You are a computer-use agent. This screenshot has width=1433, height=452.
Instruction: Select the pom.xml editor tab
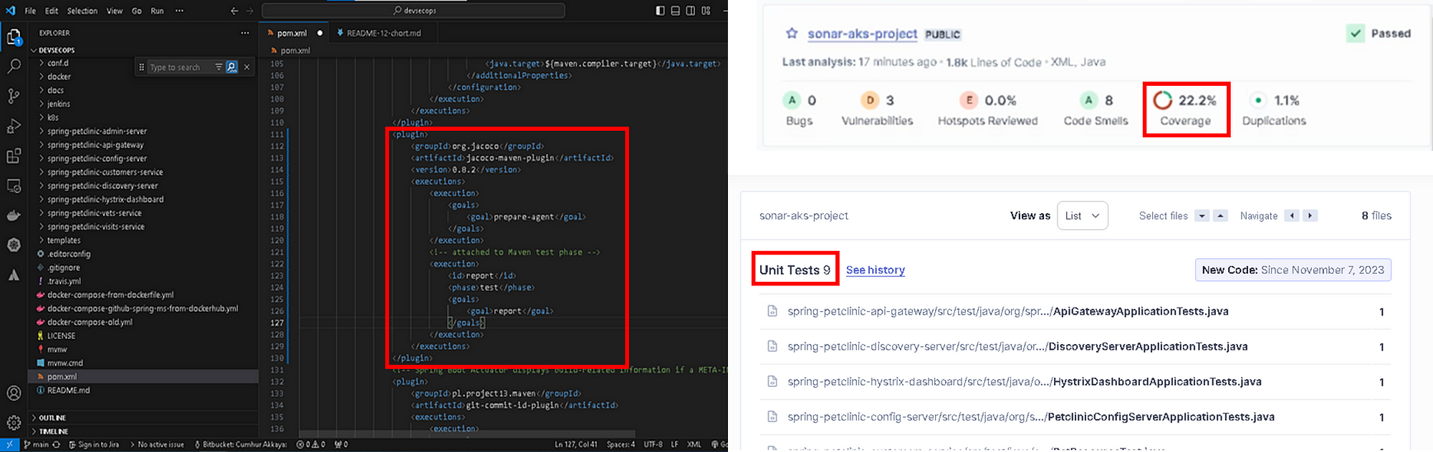click(292, 33)
